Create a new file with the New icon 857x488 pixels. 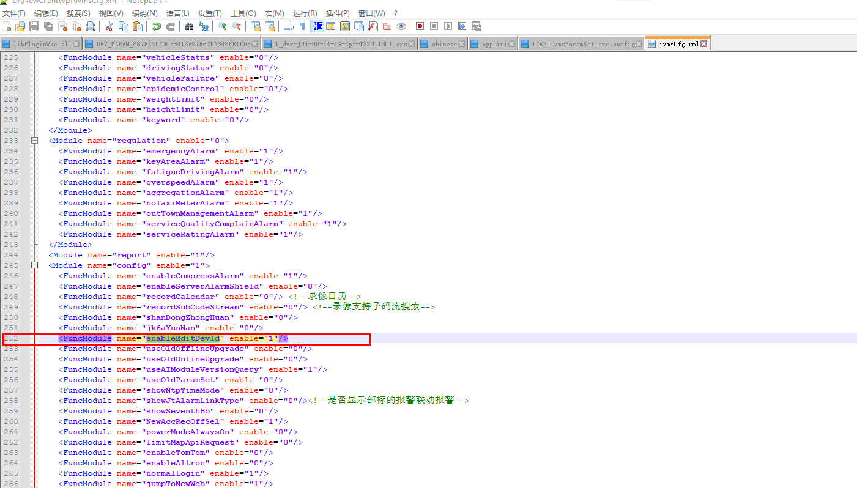[7, 26]
